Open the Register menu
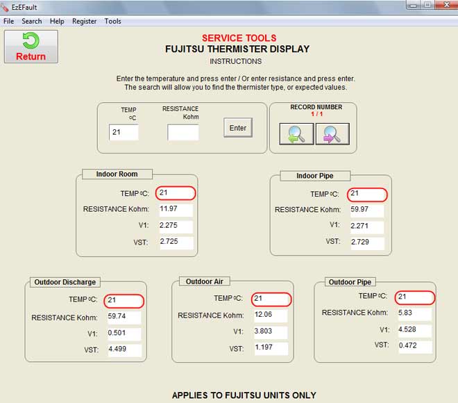The height and width of the screenshot is (403, 458). 85,22
